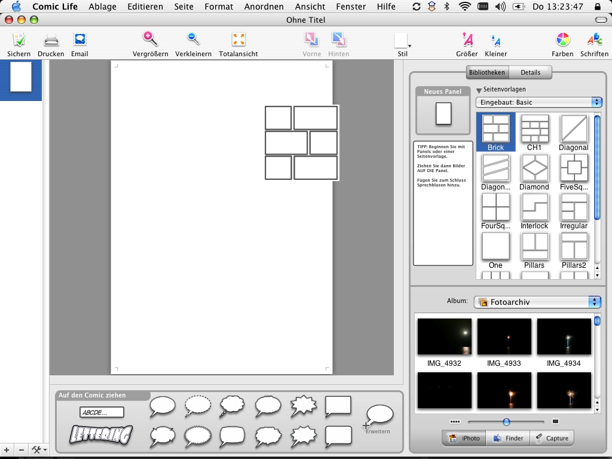
Task: Select the dashed whisper balloon
Action: (x=197, y=406)
